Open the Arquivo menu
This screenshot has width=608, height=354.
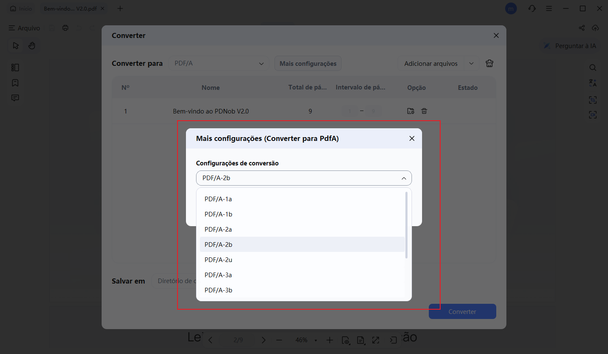(x=24, y=28)
